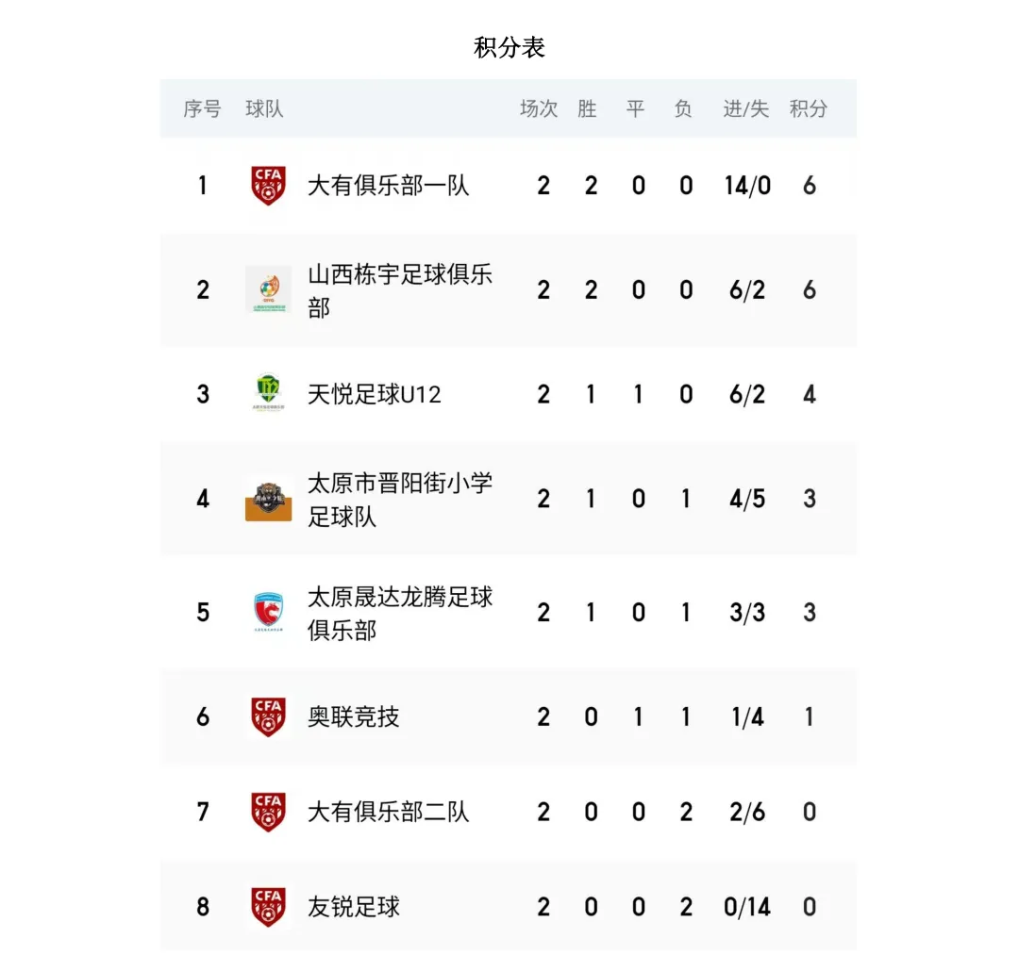
Task: Select the 进/失 column header
Action: coord(746,108)
